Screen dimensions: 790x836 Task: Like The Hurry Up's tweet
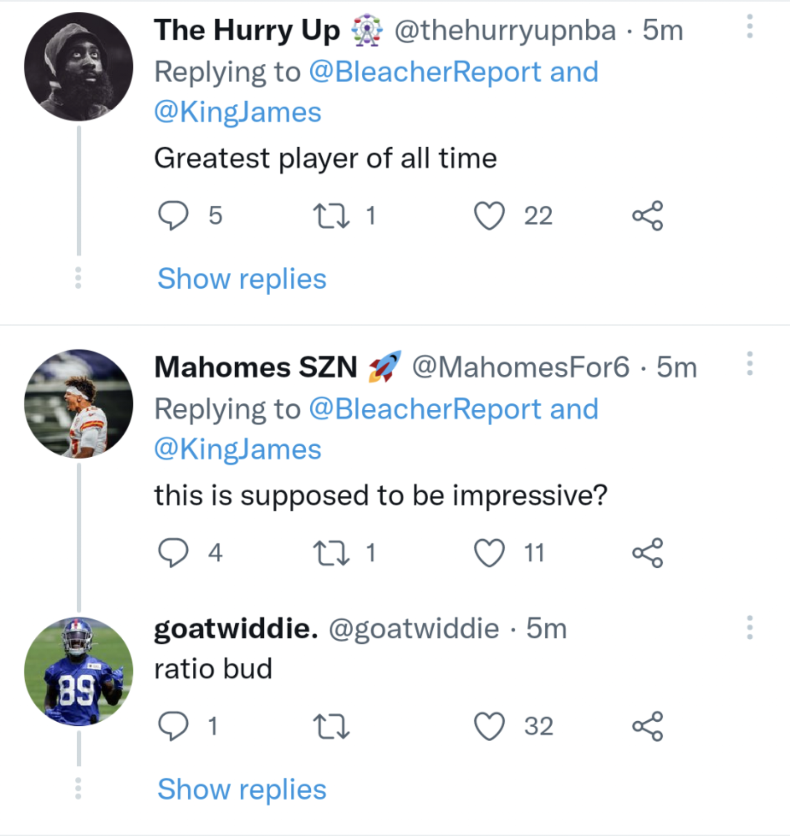490,216
